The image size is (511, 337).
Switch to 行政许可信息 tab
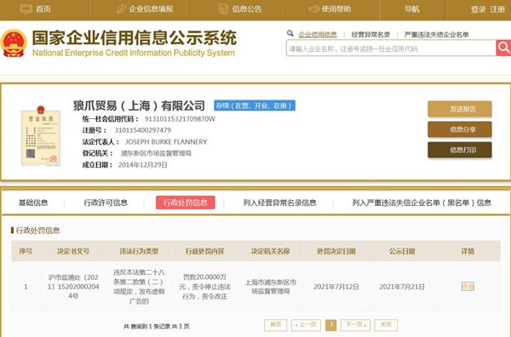pyautogui.click(x=106, y=203)
